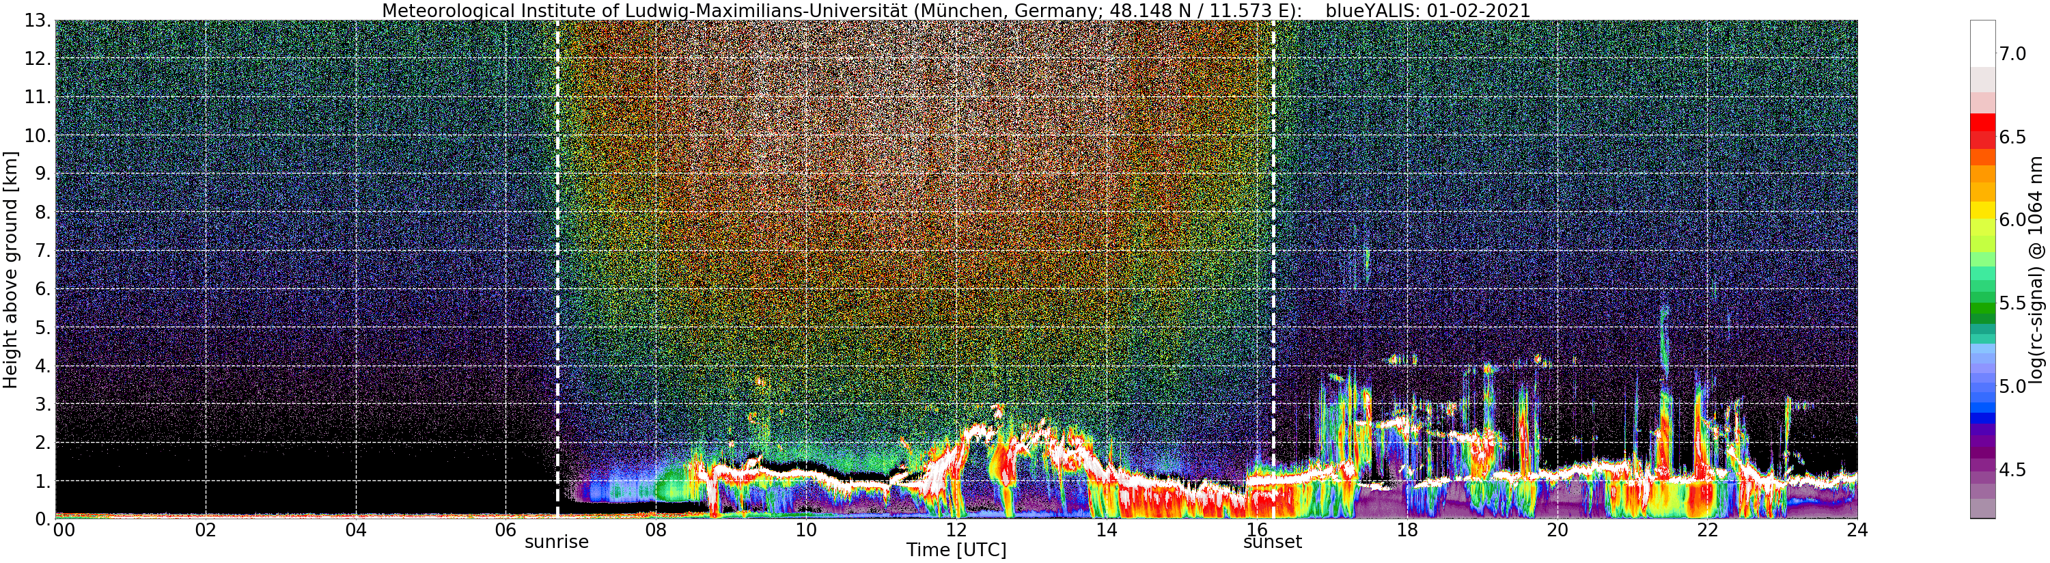The image size is (2050, 563).
Task: Click the time axis tick label 02
Action: [206, 530]
